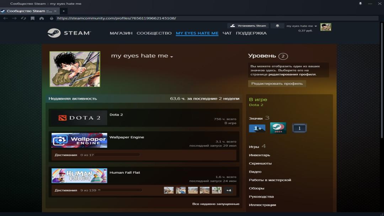Open the Иллюстрации link
Viewport: 384px width, 216px height.
262,205
